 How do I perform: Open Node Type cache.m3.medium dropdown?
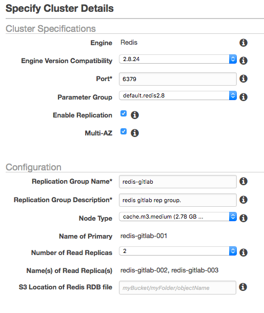(178, 217)
